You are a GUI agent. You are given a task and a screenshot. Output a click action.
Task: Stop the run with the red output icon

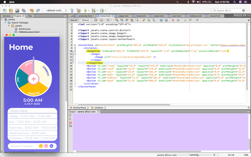point(70,122)
